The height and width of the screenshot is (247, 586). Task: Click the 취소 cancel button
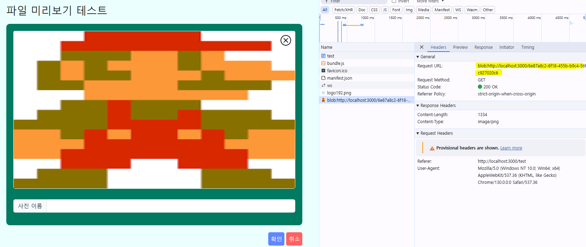tap(294, 239)
